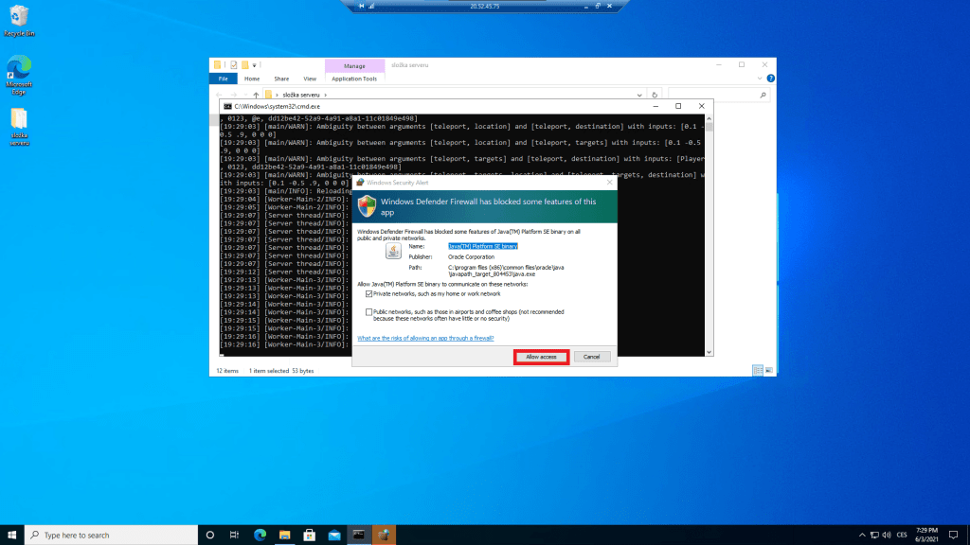Click the search magnifier icon in File Explorer

click(763, 96)
